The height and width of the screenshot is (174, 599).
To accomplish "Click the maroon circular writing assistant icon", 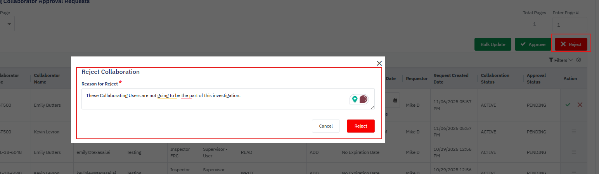I will pos(364,99).
